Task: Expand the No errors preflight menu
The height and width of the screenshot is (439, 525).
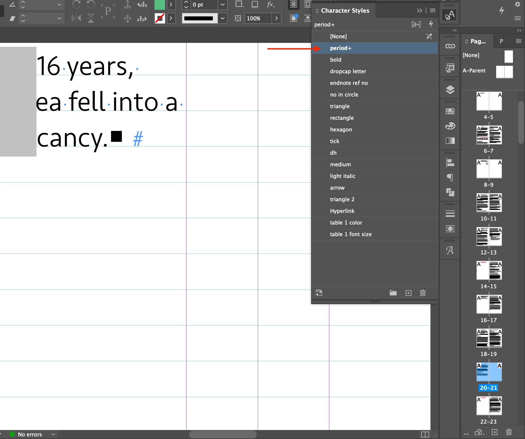Action: (53, 434)
